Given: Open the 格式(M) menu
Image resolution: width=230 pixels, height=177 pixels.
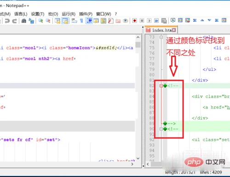Looking at the screenshot, I should pos(5,14).
